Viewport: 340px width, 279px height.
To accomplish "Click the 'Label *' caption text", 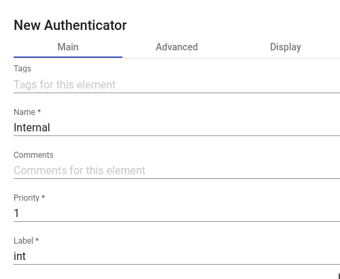I will 26,241.
